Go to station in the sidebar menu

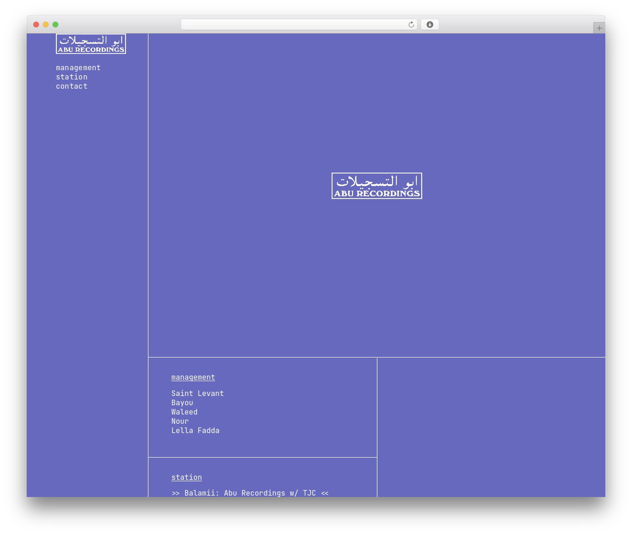click(x=72, y=77)
